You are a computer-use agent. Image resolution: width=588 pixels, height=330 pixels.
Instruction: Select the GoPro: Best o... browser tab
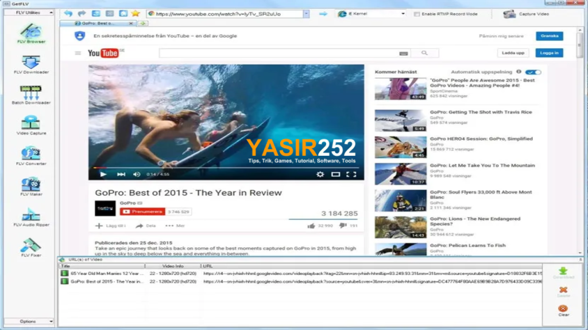98,23
